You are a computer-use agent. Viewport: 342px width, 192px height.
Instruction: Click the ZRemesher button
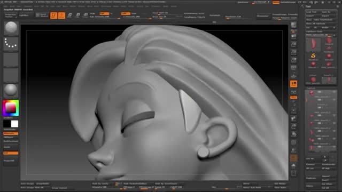click(x=263, y=16)
